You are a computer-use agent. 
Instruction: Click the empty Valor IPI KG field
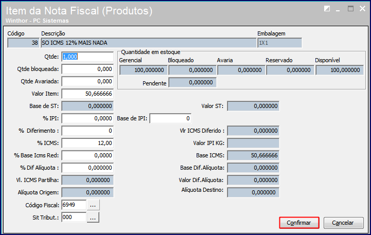point(253,143)
